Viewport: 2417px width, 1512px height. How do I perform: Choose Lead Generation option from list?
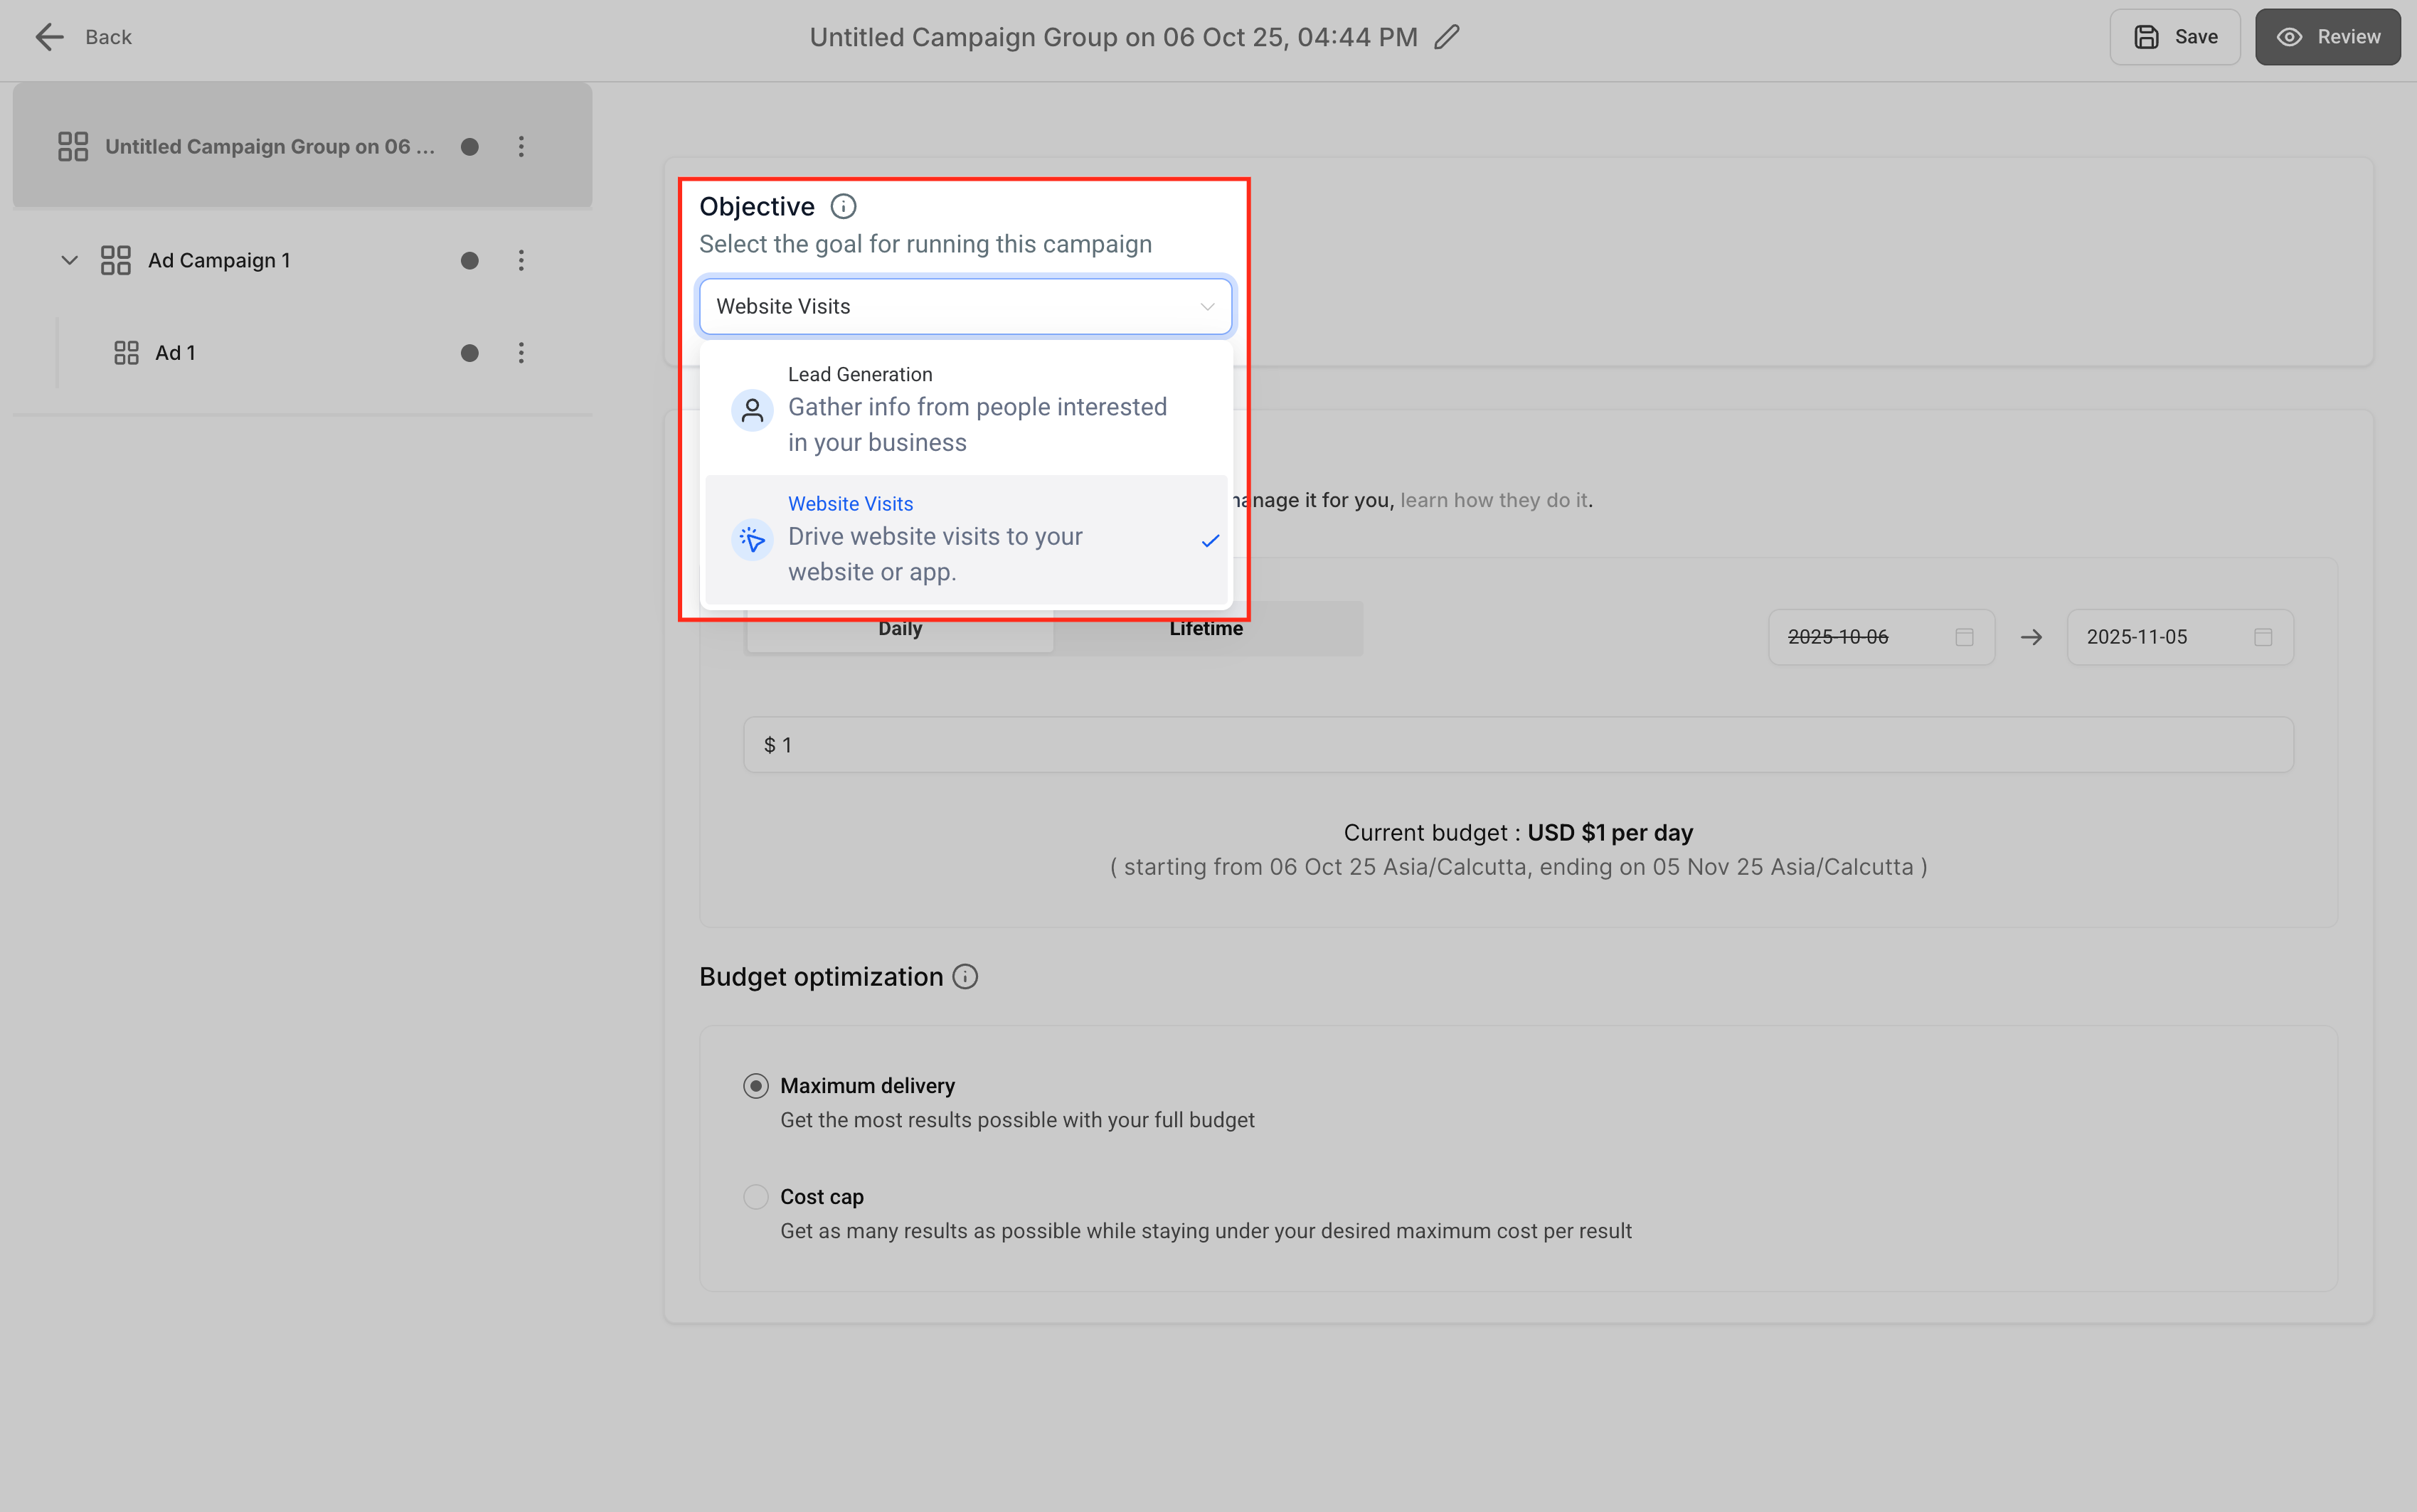(x=966, y=409)
